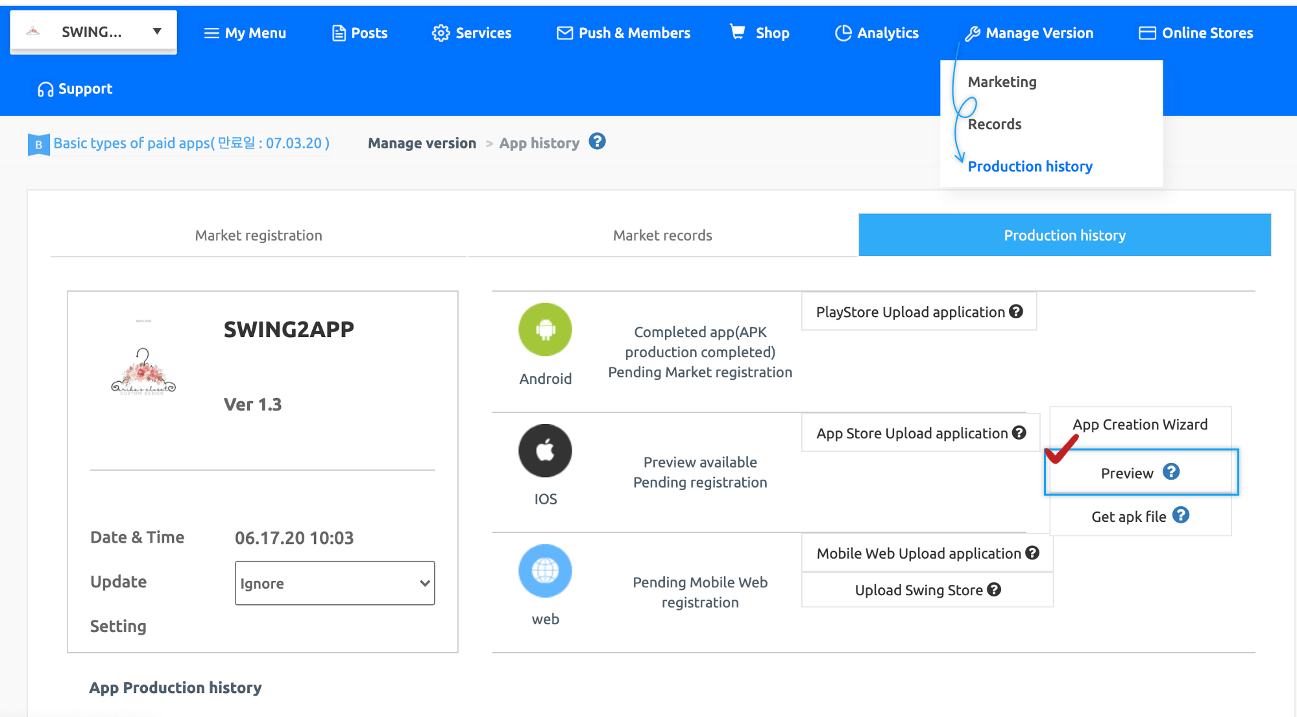
Task: Click help icon next to Get apk file
Action: tap(1181, 515)
